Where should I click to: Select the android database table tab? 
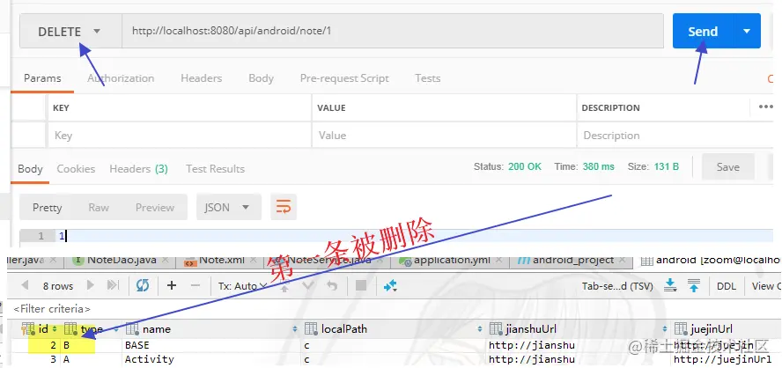coord(711,260)
